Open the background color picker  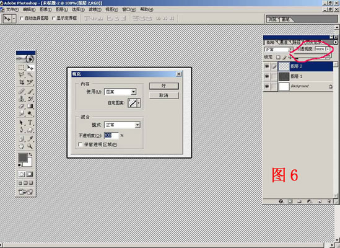(29, 163)
